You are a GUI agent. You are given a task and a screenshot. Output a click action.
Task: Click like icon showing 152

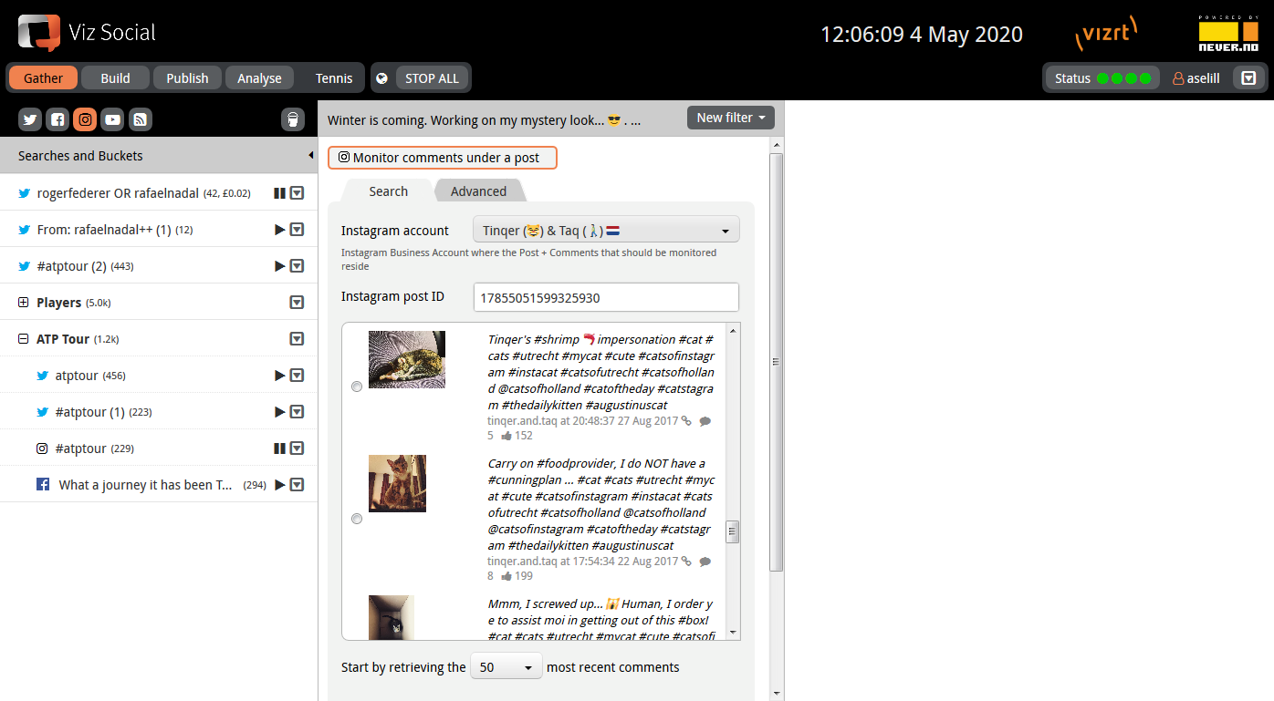point(506,436)
